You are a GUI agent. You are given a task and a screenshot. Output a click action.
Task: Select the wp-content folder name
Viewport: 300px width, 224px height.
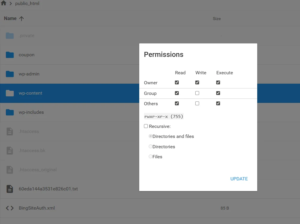click(x=30, y=93)
